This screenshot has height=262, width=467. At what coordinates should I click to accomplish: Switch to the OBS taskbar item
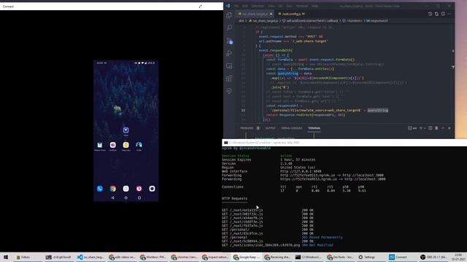[x=434, y=257]
